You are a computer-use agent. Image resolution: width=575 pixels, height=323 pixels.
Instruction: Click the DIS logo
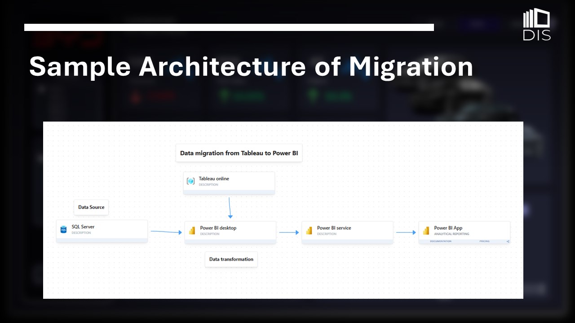537,25
